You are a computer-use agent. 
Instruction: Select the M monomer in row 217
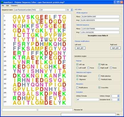tap(28, 98)
